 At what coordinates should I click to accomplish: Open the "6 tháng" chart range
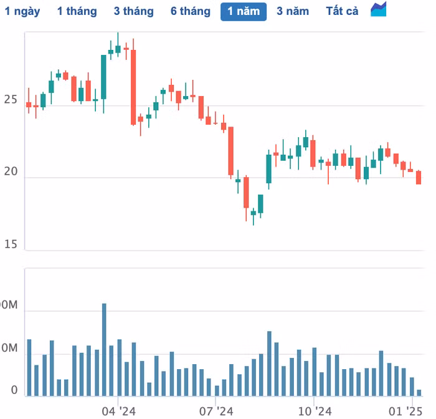click(x=191, y=11)
